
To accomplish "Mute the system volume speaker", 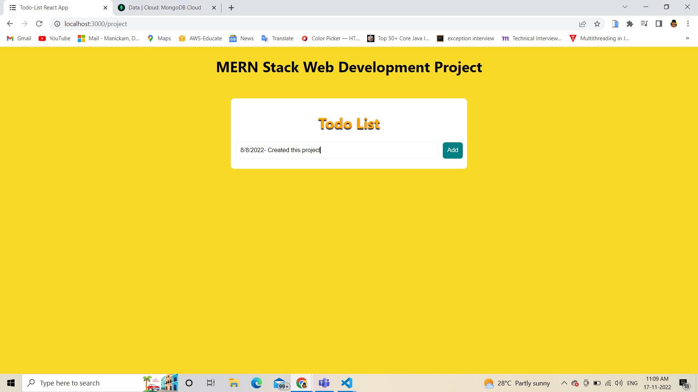I will (x=619, y=383).
